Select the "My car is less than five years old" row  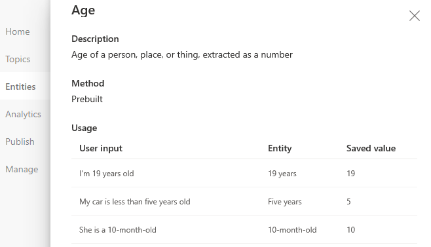(x=244, y=201)
